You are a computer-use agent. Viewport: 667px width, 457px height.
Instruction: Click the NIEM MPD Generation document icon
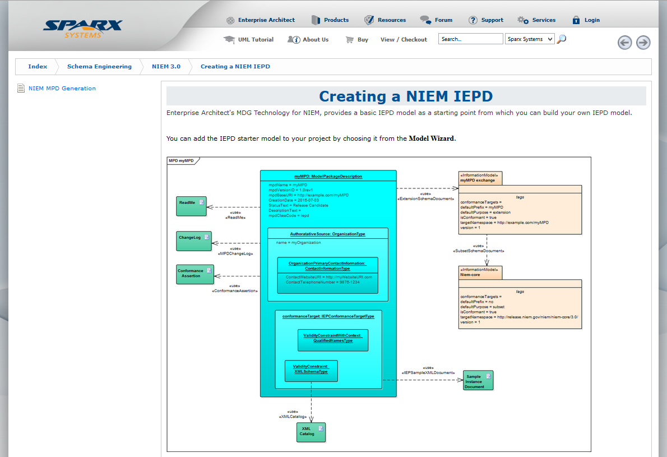click(x=21, y=88)
